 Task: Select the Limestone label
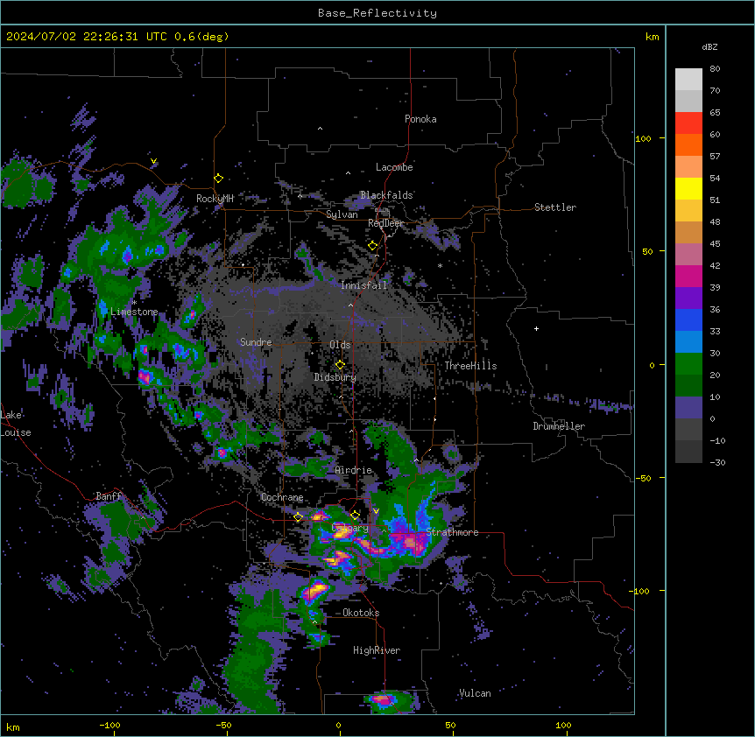134,312
